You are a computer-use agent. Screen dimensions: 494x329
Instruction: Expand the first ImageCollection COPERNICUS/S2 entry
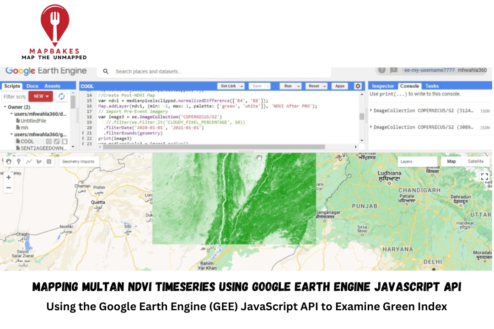tap(371, 111)
